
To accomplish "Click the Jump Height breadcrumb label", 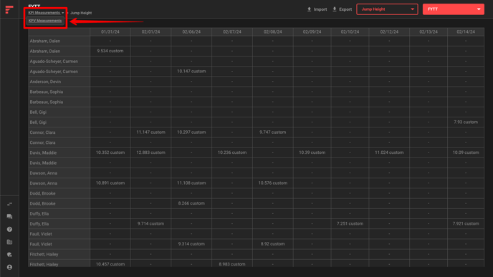I will click(81, 13).
